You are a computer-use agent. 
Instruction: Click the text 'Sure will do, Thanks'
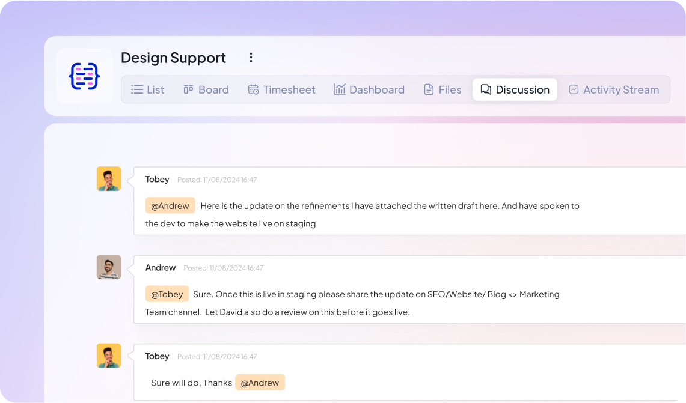192,383
